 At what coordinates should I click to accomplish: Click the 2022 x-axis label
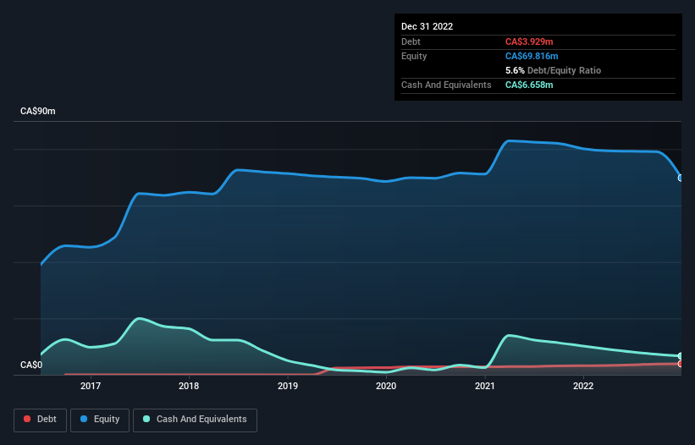583,386
